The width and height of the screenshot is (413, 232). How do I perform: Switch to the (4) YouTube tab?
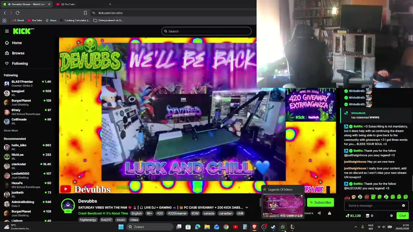(68, 4)
